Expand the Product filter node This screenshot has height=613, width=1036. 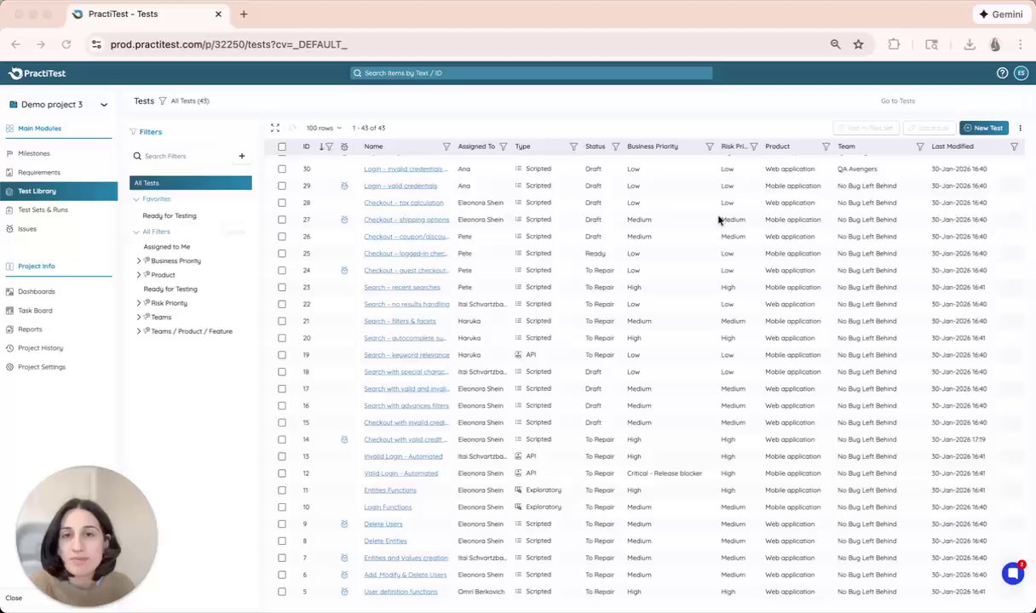139,275
